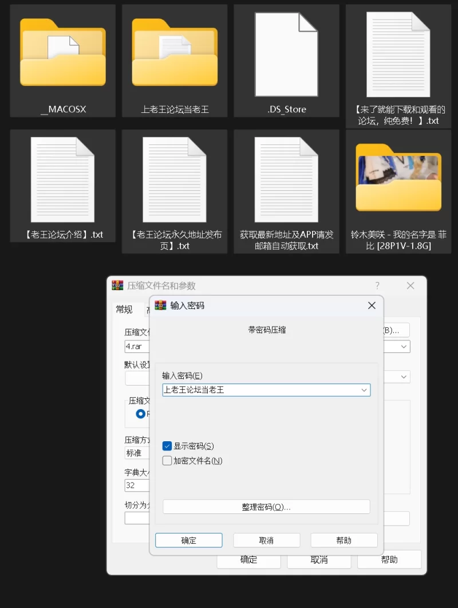Click 确定 in the password dialog
This screenshot has height=608, width=458.
(188, 540)
